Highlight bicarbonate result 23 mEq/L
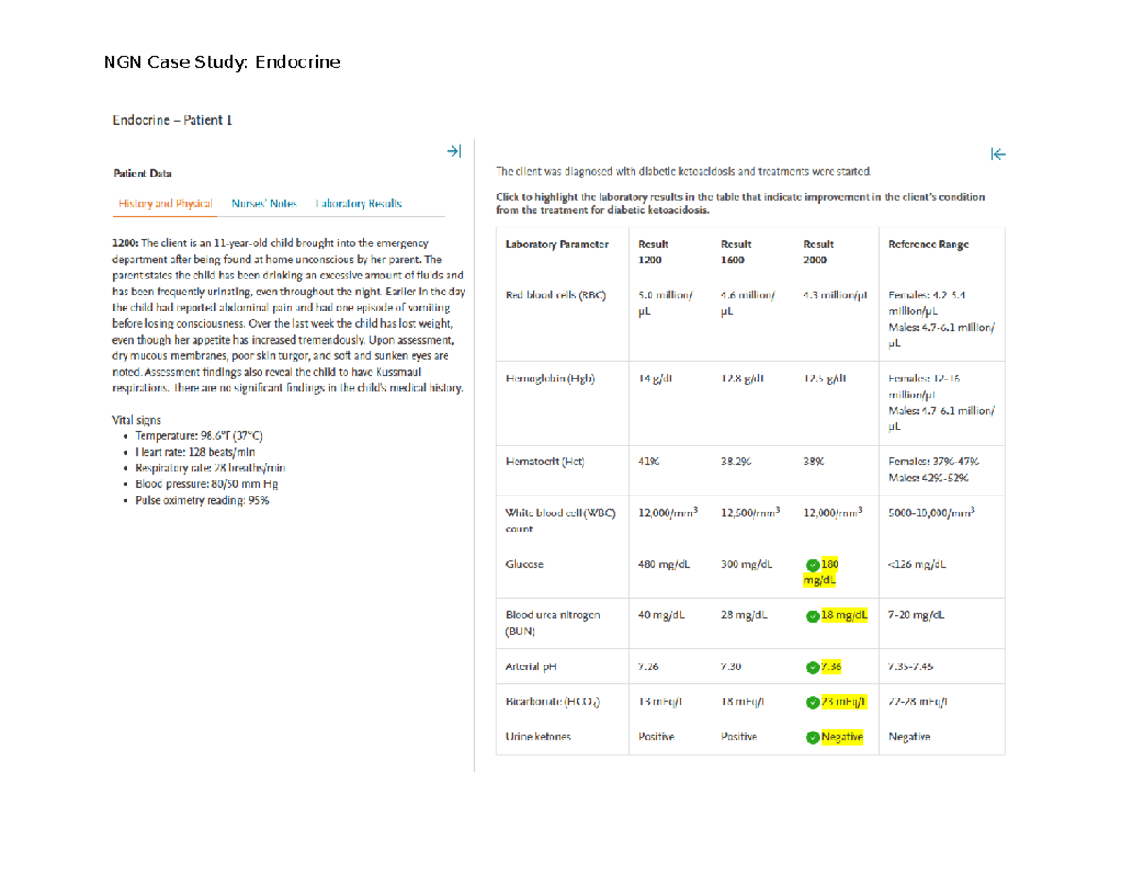 (843, 702)
